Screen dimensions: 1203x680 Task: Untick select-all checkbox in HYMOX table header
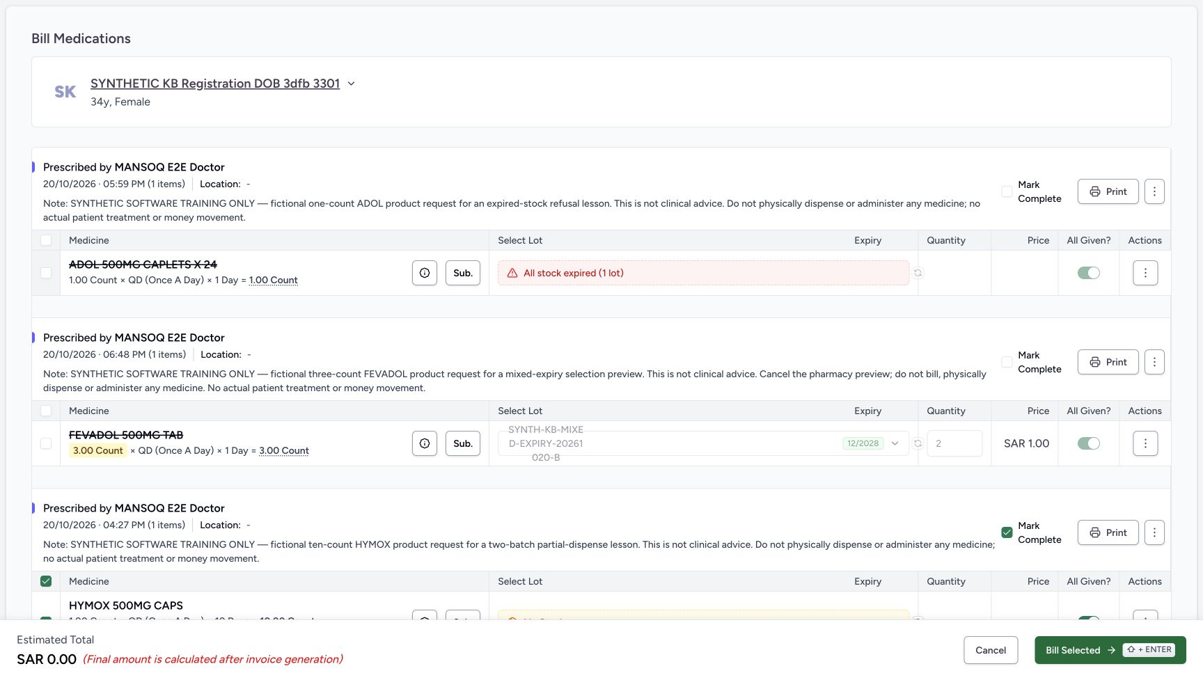(x=46, y=581)
